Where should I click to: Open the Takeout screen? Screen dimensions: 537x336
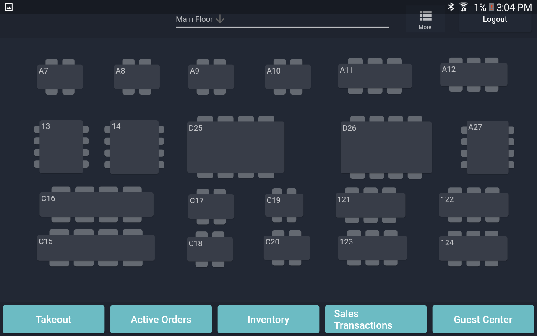(54, 319)
